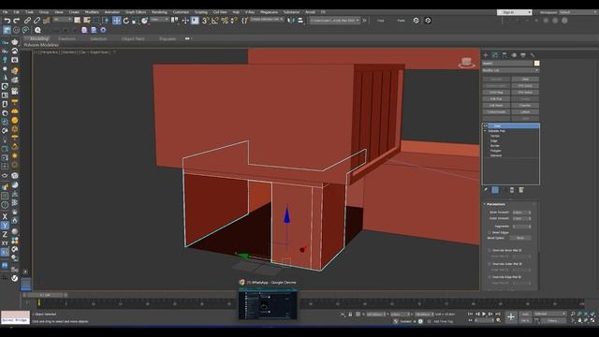599x337 pixels.
Task: Click the Pin Stack icon
Action: [486, 190]
